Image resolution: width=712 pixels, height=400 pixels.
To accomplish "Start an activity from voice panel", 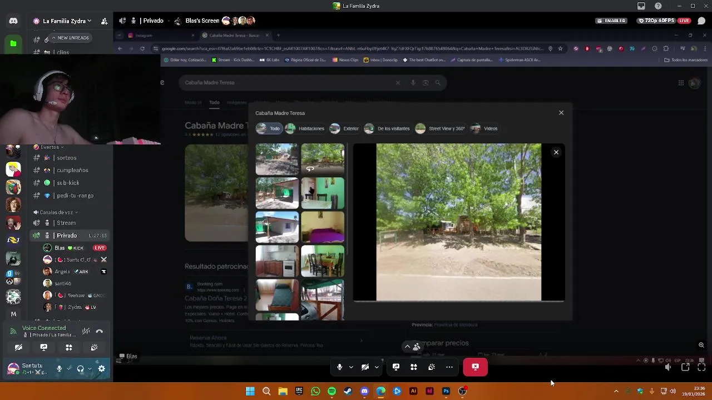I will coord(69,347).
